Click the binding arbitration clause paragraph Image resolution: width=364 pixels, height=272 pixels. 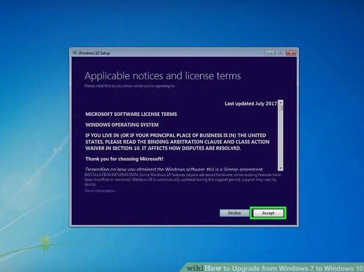coord(177,142)
